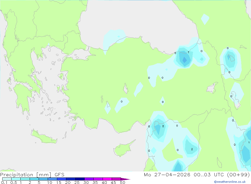Select the 2–5 mm legend color swatch
This screenshot has height=184, width=251.
tap(34, 179)
